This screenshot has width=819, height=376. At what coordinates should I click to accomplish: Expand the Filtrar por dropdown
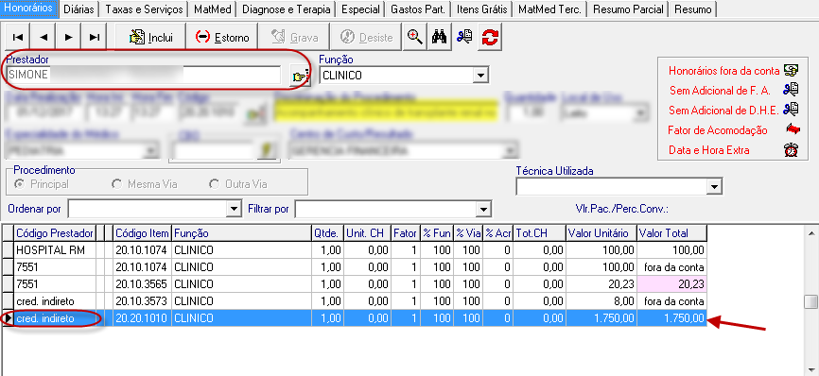483,210
